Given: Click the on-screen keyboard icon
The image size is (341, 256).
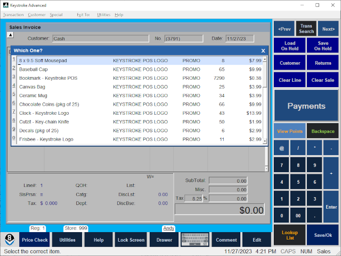Looking at the screenshot, I should tap(194, 240).
